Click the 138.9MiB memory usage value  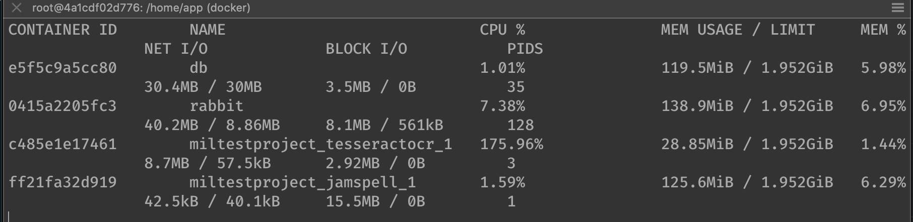pos(697,106)
